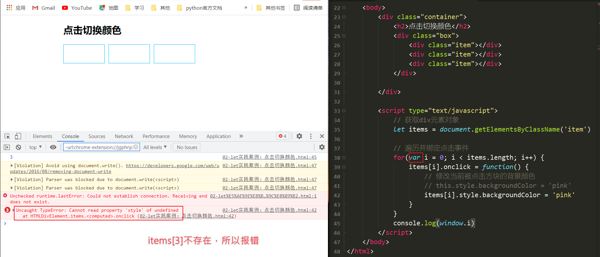
Task: Switch to the Memory tab
Action: tap(188, 136)
